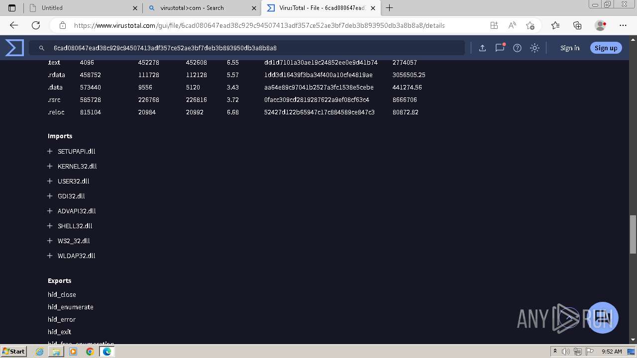
Task: Open the notifications chat icon
Action: click(500, 48)
